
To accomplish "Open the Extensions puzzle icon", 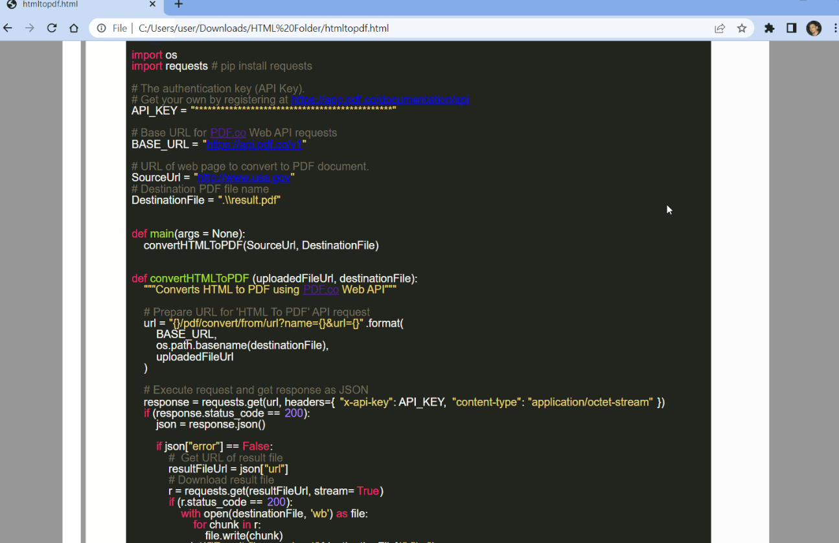I will [768, 28].
